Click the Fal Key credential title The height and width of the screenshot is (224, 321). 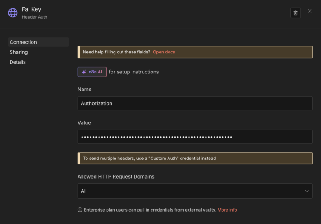(x=32, y=9)
